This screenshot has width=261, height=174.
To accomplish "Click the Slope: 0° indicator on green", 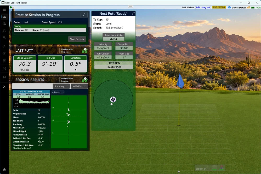I will tap(203, 169).
